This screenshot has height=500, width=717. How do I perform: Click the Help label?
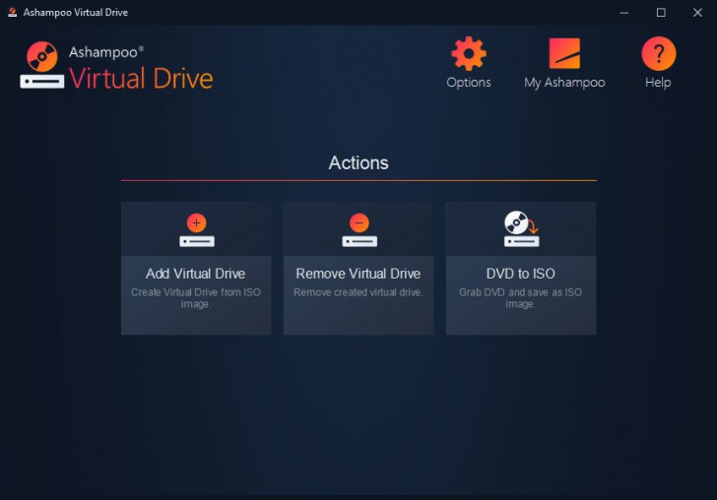pyautogui.click(x=658, y=83)
